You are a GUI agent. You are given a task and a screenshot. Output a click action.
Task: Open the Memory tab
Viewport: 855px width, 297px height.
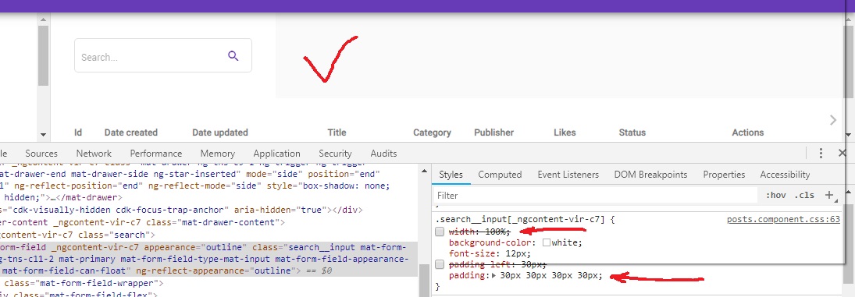click(x=218, y=154)
